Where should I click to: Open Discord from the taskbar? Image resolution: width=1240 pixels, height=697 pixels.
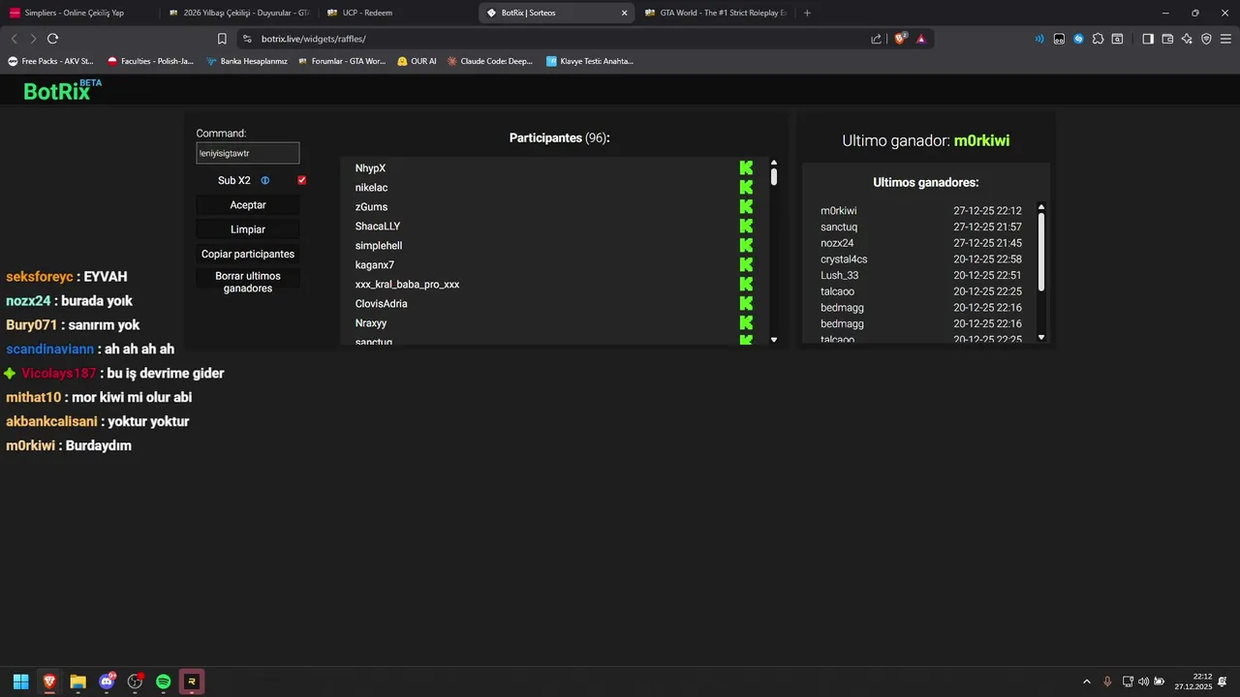pyautogui.click(x=107, y=682)
